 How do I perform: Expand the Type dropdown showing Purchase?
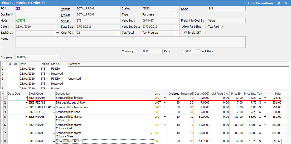click(177, 15)
